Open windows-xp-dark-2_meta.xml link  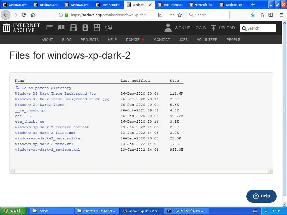pyautogui.click(x=44, y=144)
